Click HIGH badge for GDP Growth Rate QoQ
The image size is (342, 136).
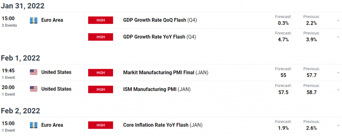[101, 20]
